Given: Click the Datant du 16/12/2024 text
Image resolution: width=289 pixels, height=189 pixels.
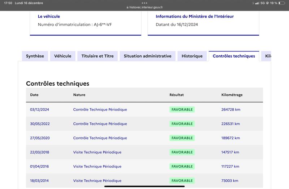Looking at the screenshot, I should point(177,24).
